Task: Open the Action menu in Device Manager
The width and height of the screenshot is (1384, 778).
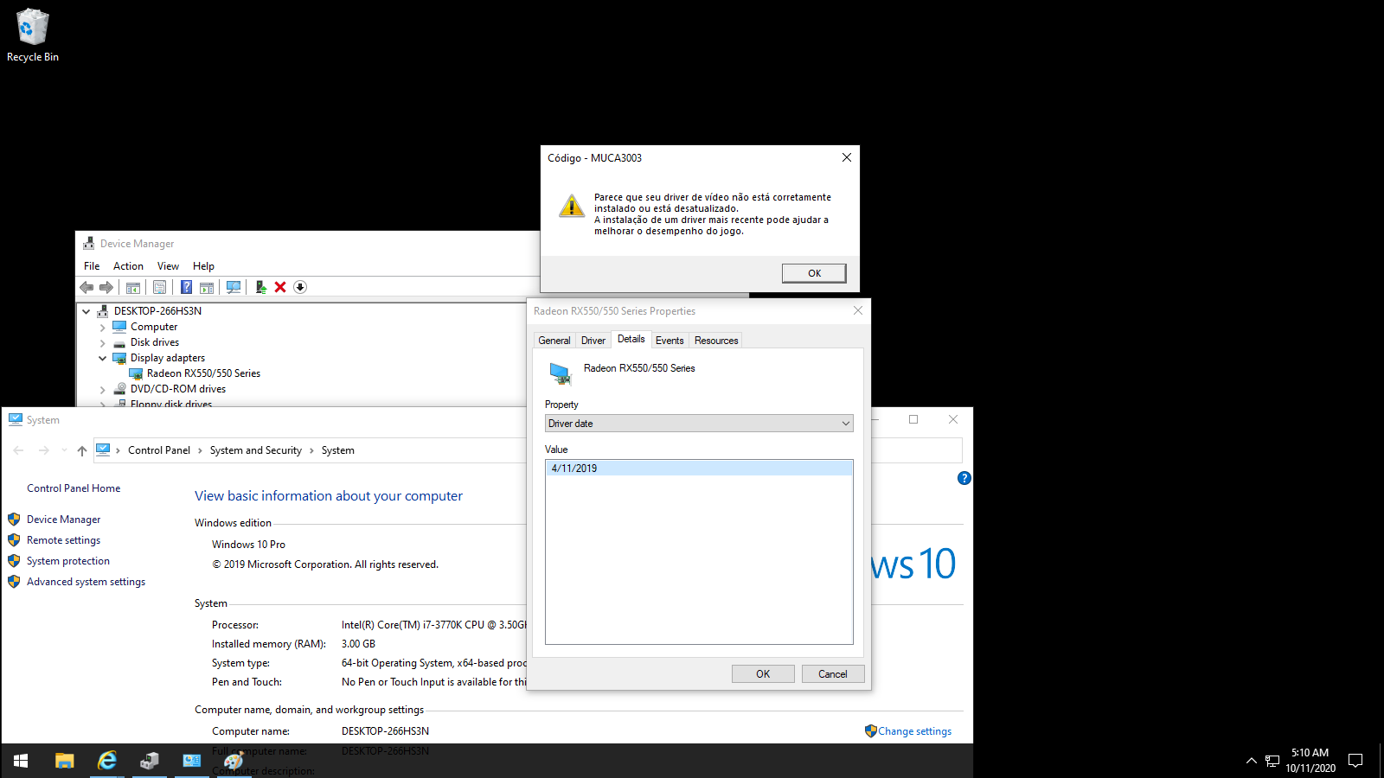Action: (128, 266)
